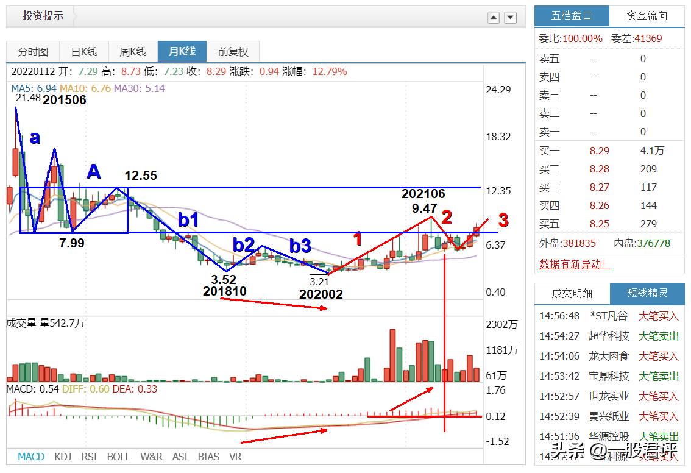Click the 买三 price 8.27

click(600, 187)
